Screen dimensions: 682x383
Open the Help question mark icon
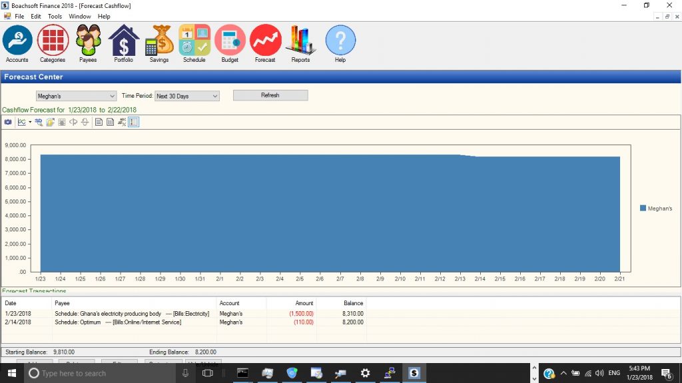(340, 43)
